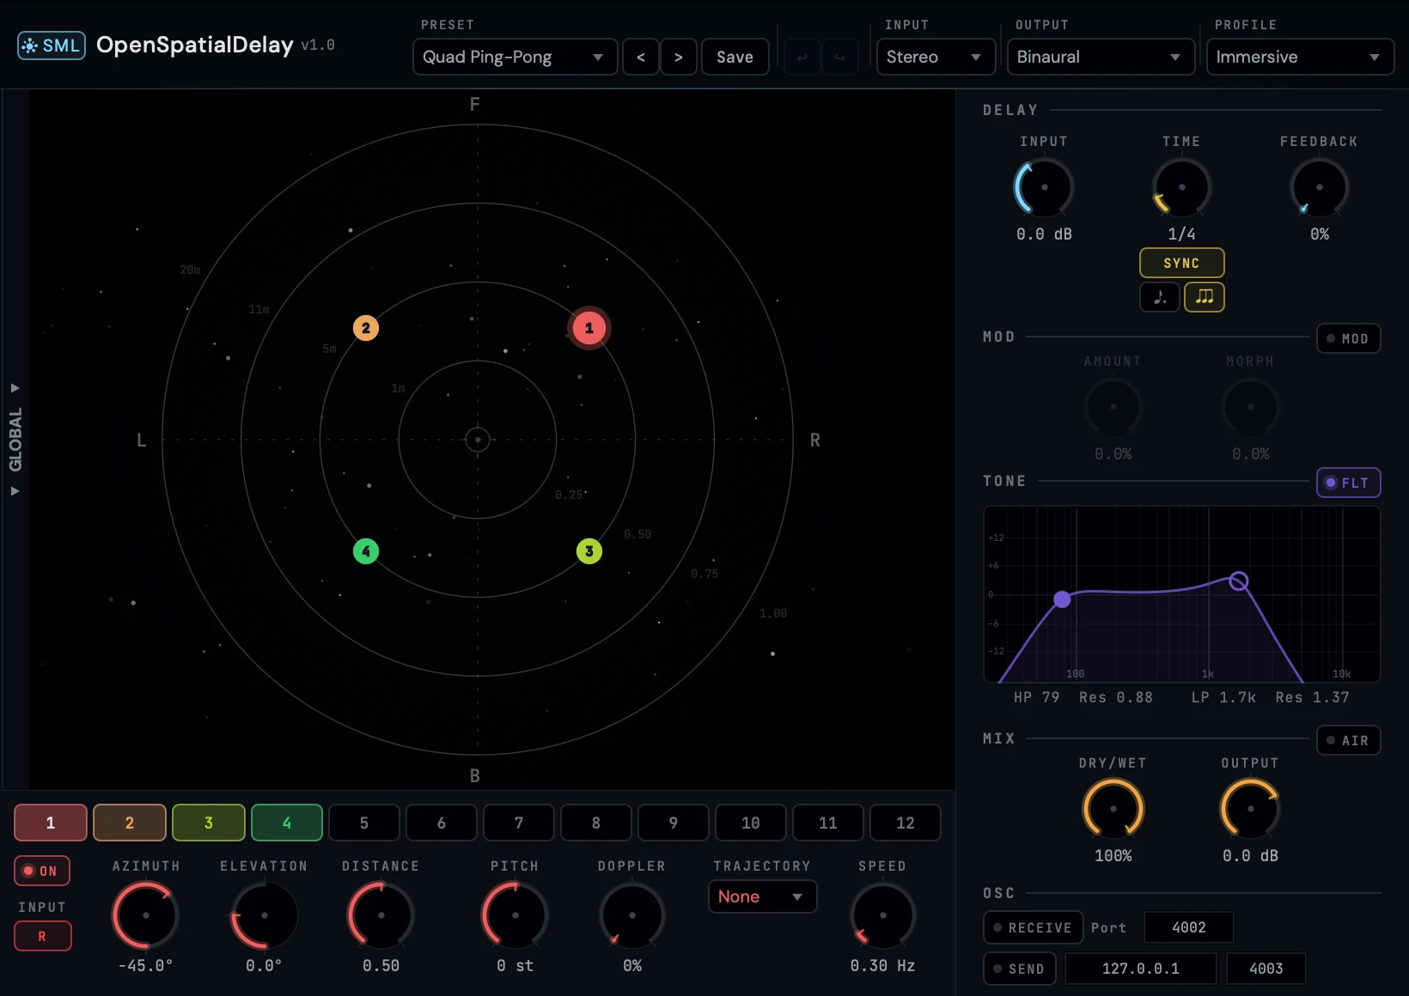The height and width of the screenshot is (996, 1409).
Task: Open the Immersive profile dropdown
Action: [x=1300, y=58]
